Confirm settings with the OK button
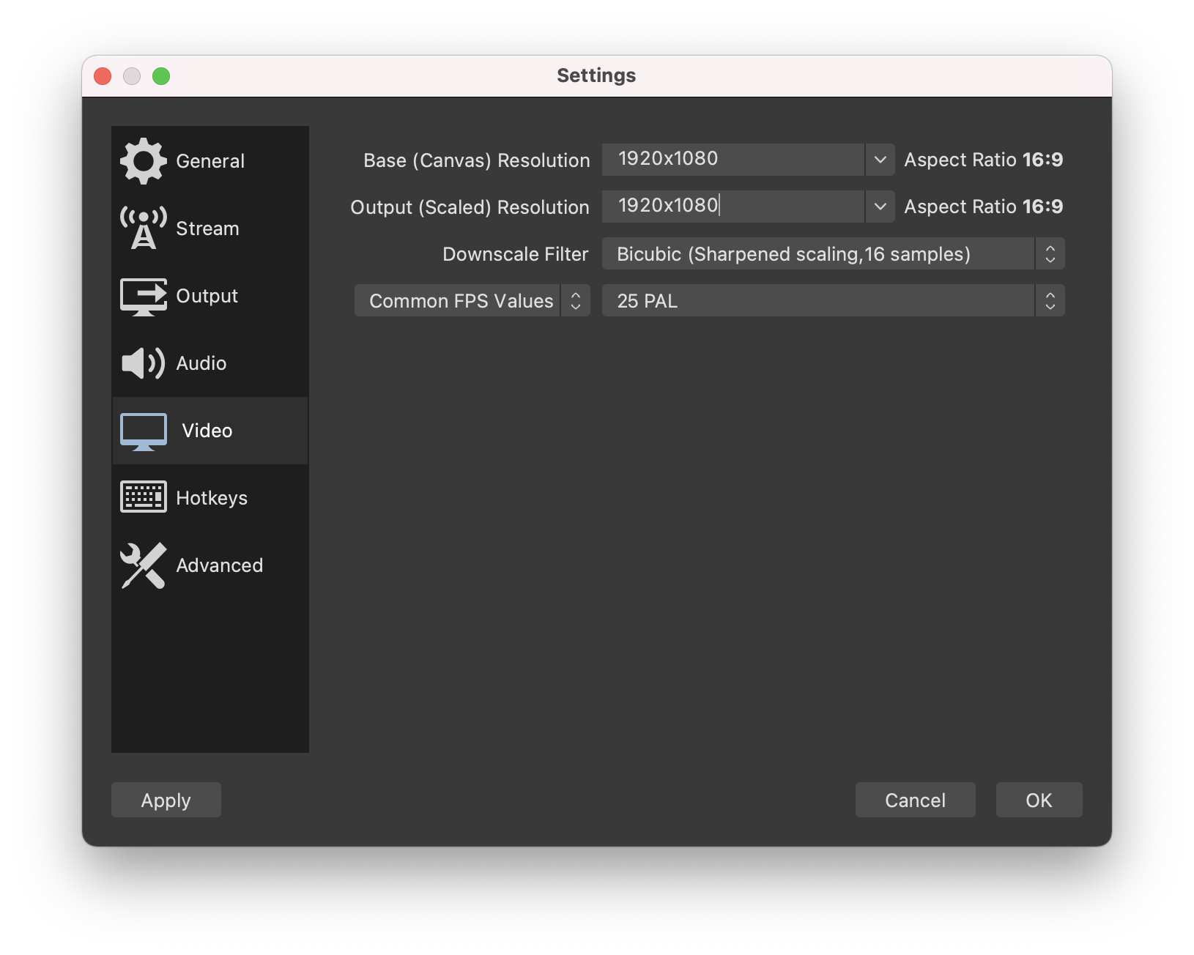This screenshot has height=955, width=1194. pos(1039,800)
